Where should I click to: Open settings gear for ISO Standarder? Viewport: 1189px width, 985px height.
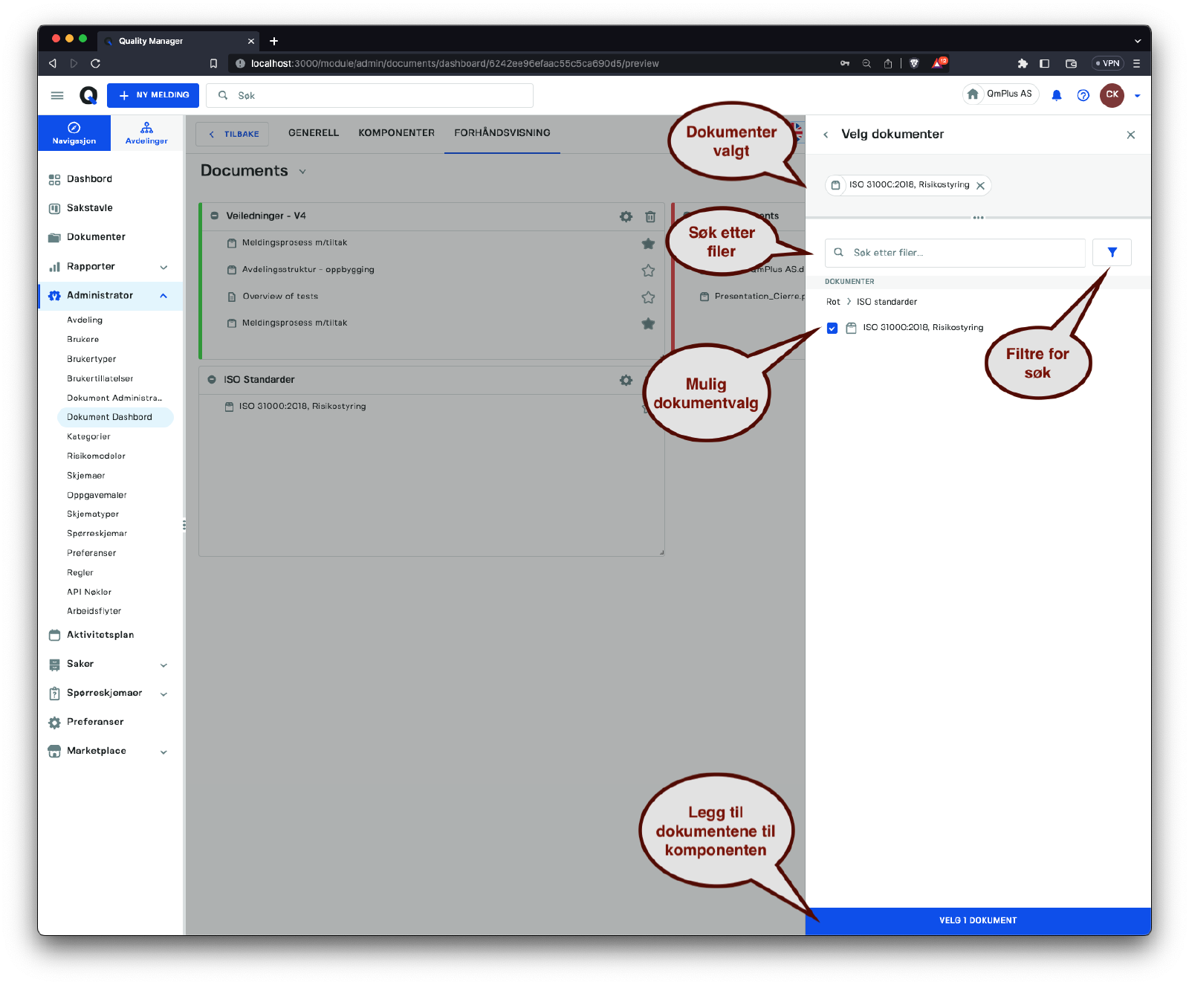click(x=626, y=380)
